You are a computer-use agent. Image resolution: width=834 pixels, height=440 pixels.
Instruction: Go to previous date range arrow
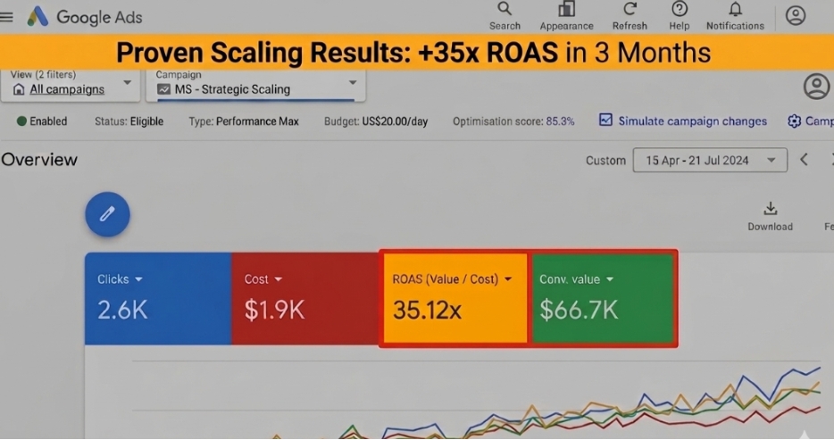[805, 160]
